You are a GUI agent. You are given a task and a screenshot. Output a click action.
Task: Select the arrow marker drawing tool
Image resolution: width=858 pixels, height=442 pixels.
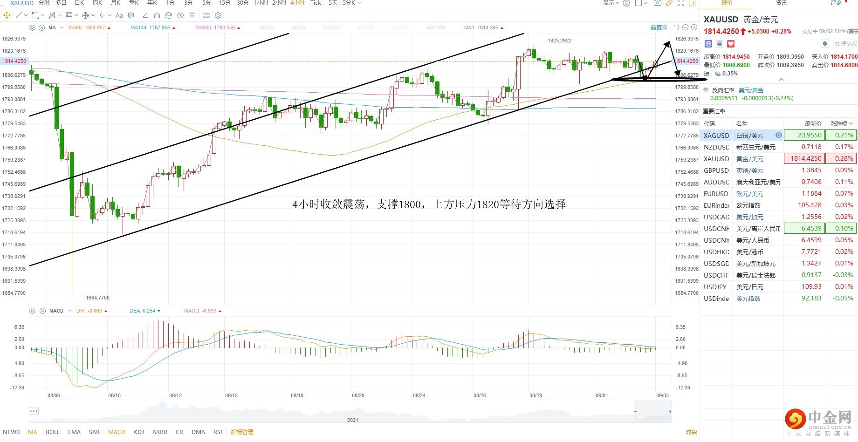(103, 15)
